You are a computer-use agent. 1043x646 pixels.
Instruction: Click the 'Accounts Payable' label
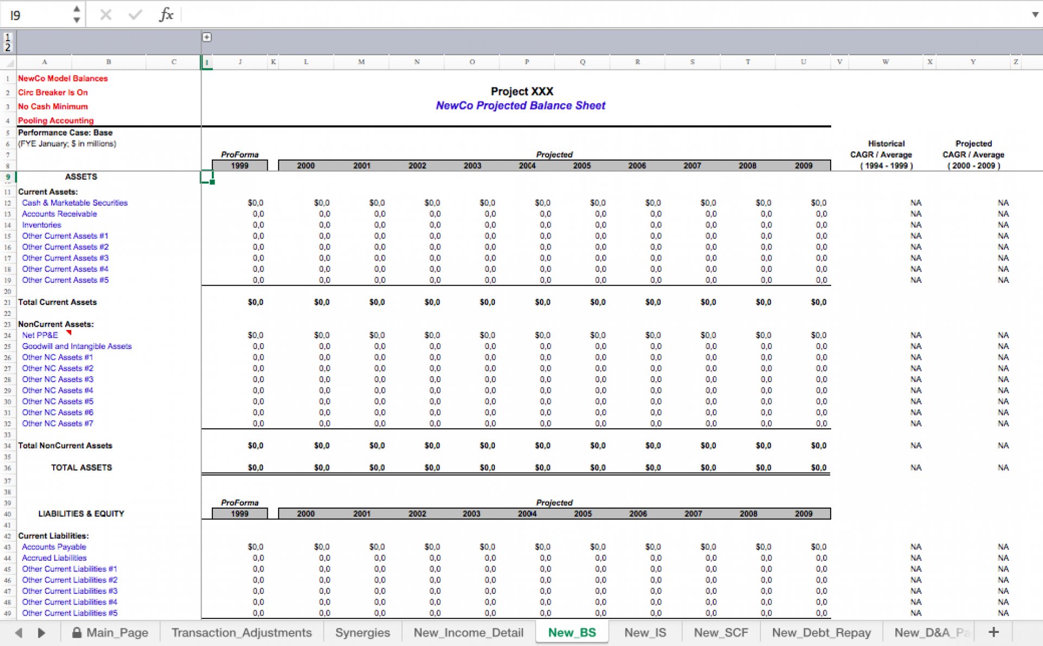(54, 547)
